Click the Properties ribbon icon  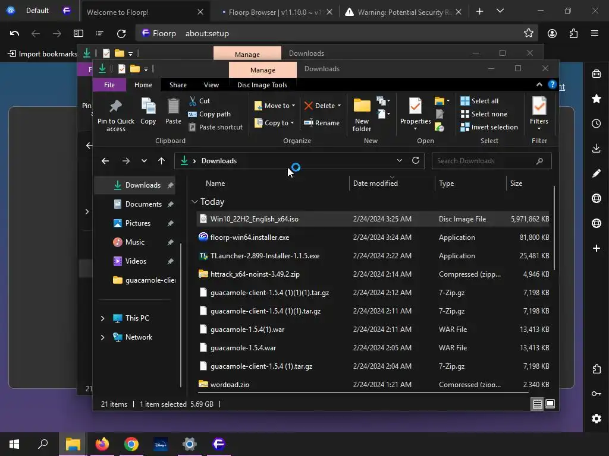[x=415, y=106]
